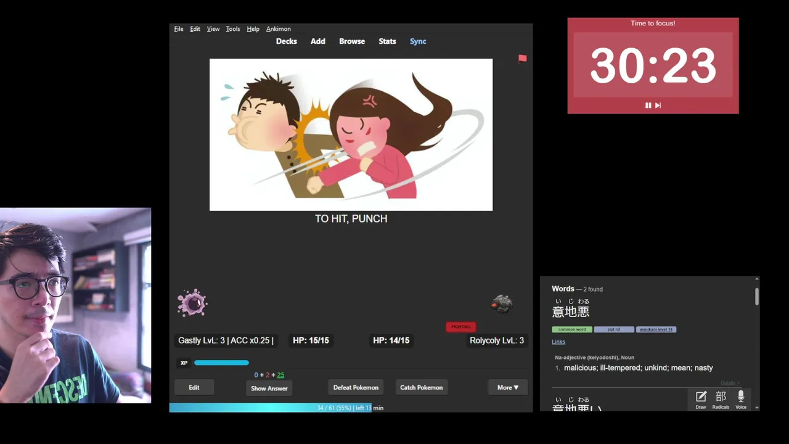Go to Decks screen
Image resolution: width=789 pixels, height=444 pixels.
[286, 41]
